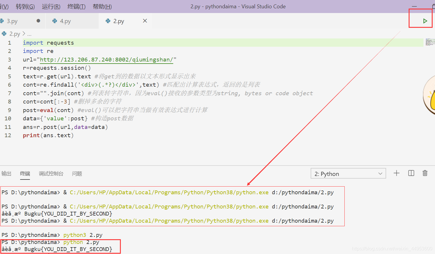Kill terminal with trash icon
The image size is (435, 254).
click(425, 173)
